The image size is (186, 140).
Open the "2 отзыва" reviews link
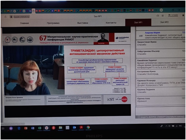point(173,15)
